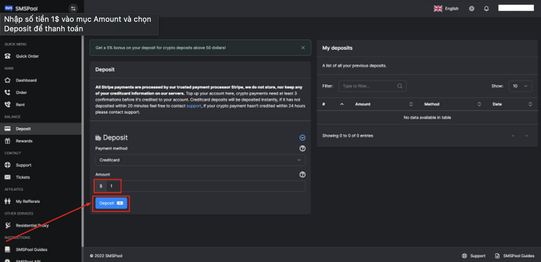Click the Quick Order phone icon

coord(7,56)
